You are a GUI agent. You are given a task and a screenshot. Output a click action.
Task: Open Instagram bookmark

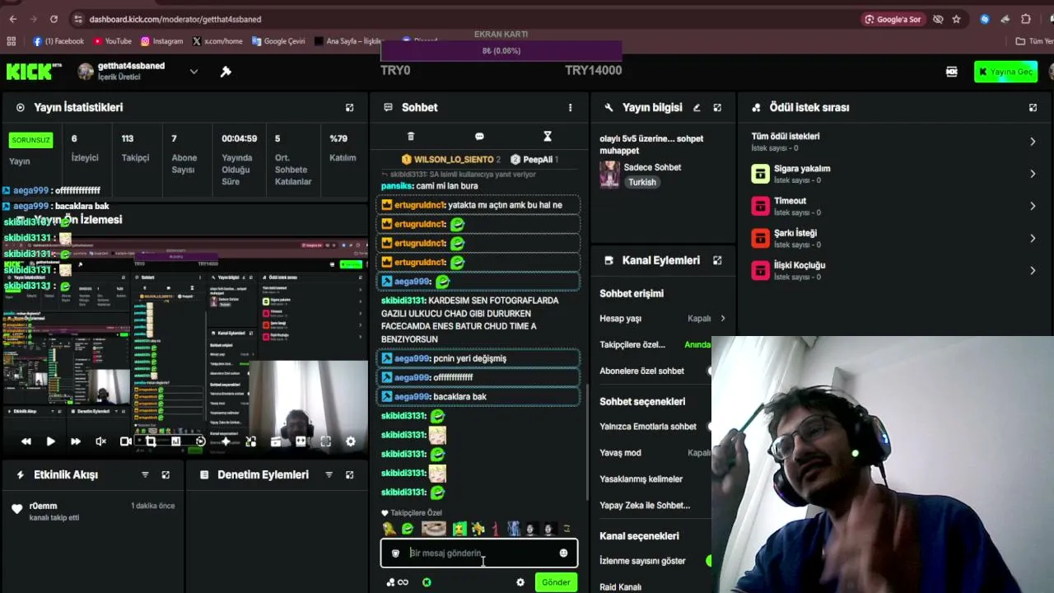click(162, 41)
